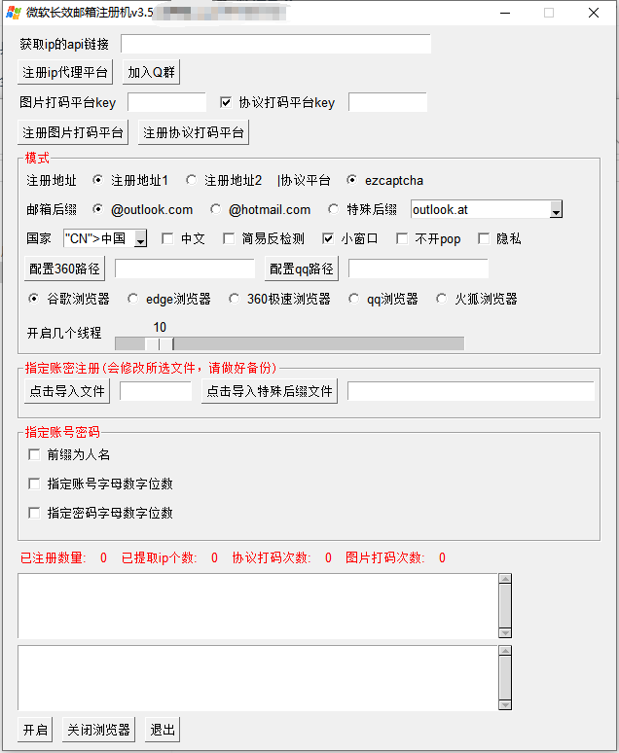
Task: Click the 注册ip代理平台 button
Action: tap(65, 72)
